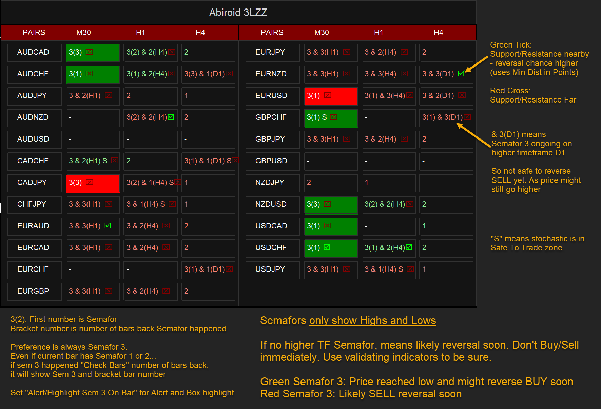Click the USDCAD H4 cell showing 1
Screen dimensions: 601x409
(446, 226)
